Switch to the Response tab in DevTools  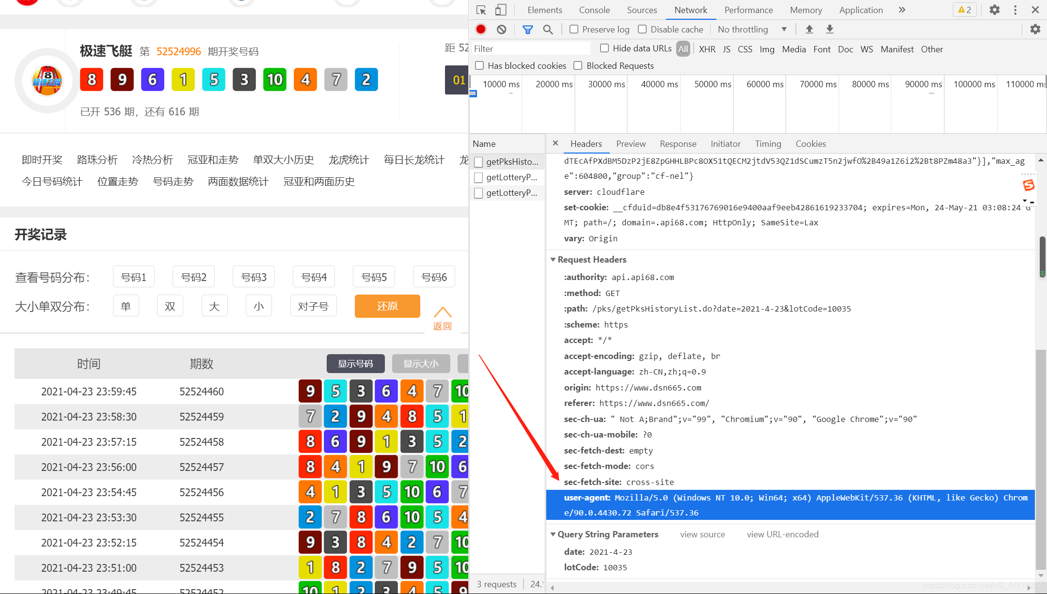[677, 144]
